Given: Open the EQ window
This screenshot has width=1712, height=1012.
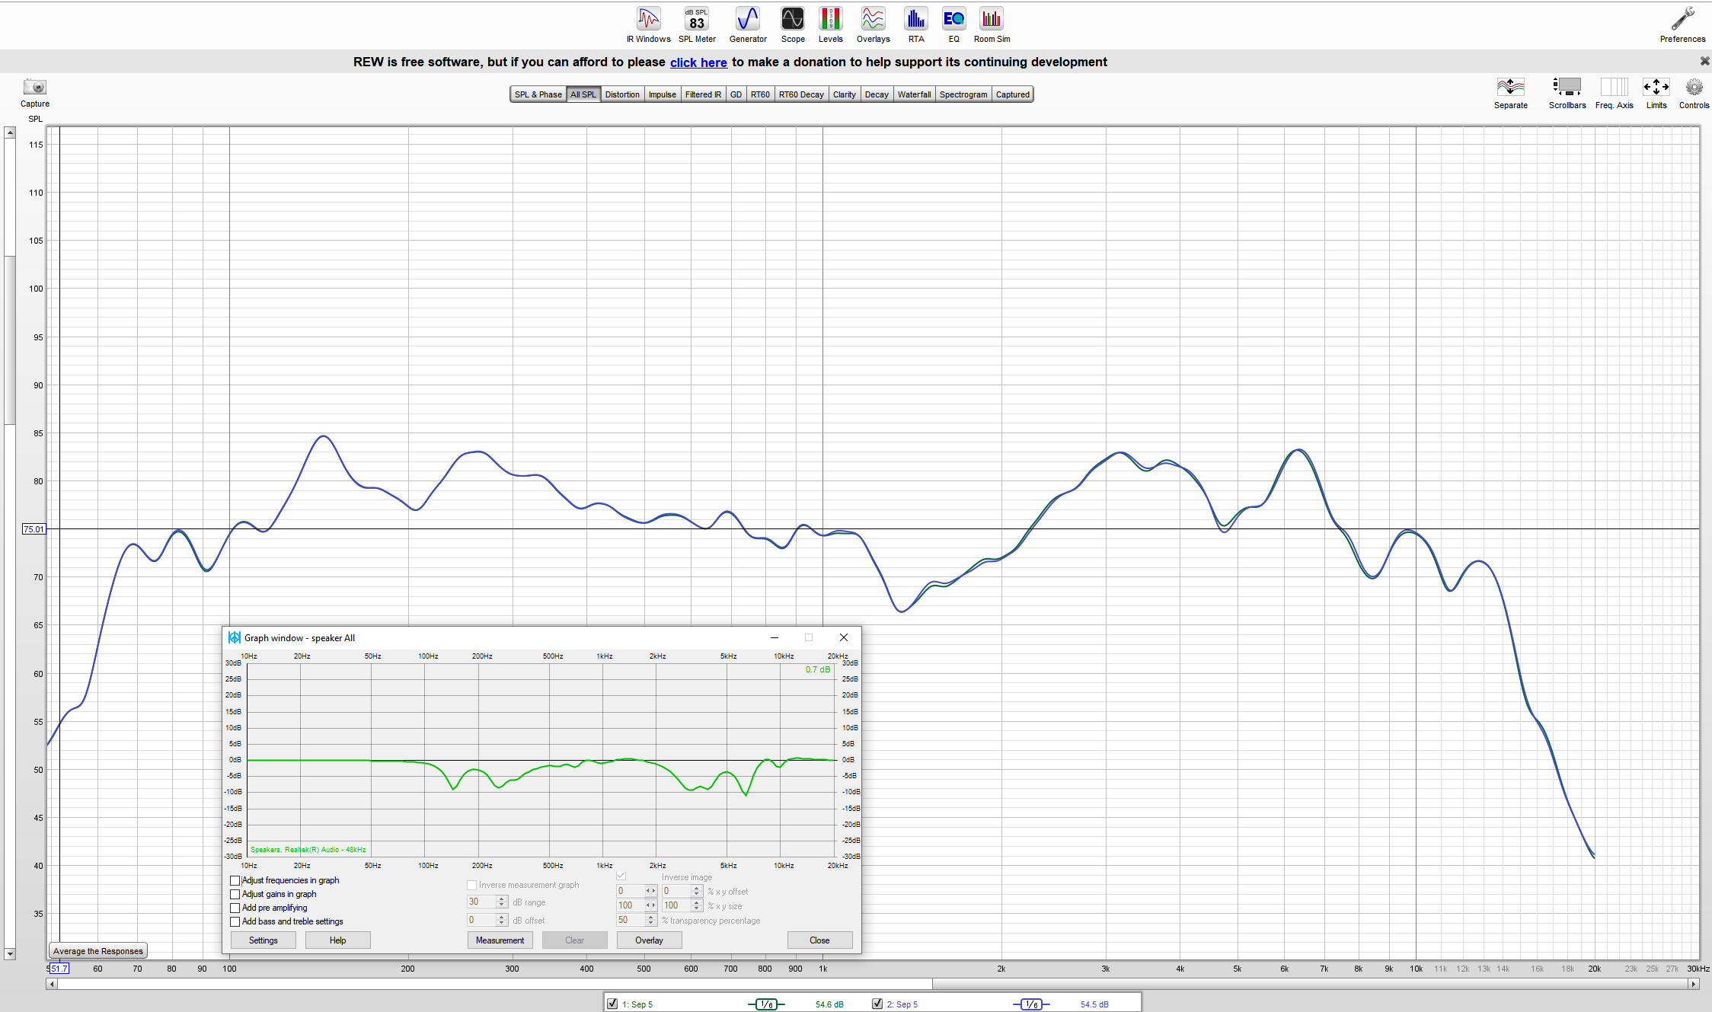Looking at the screenshot, I should coord(953,25).
